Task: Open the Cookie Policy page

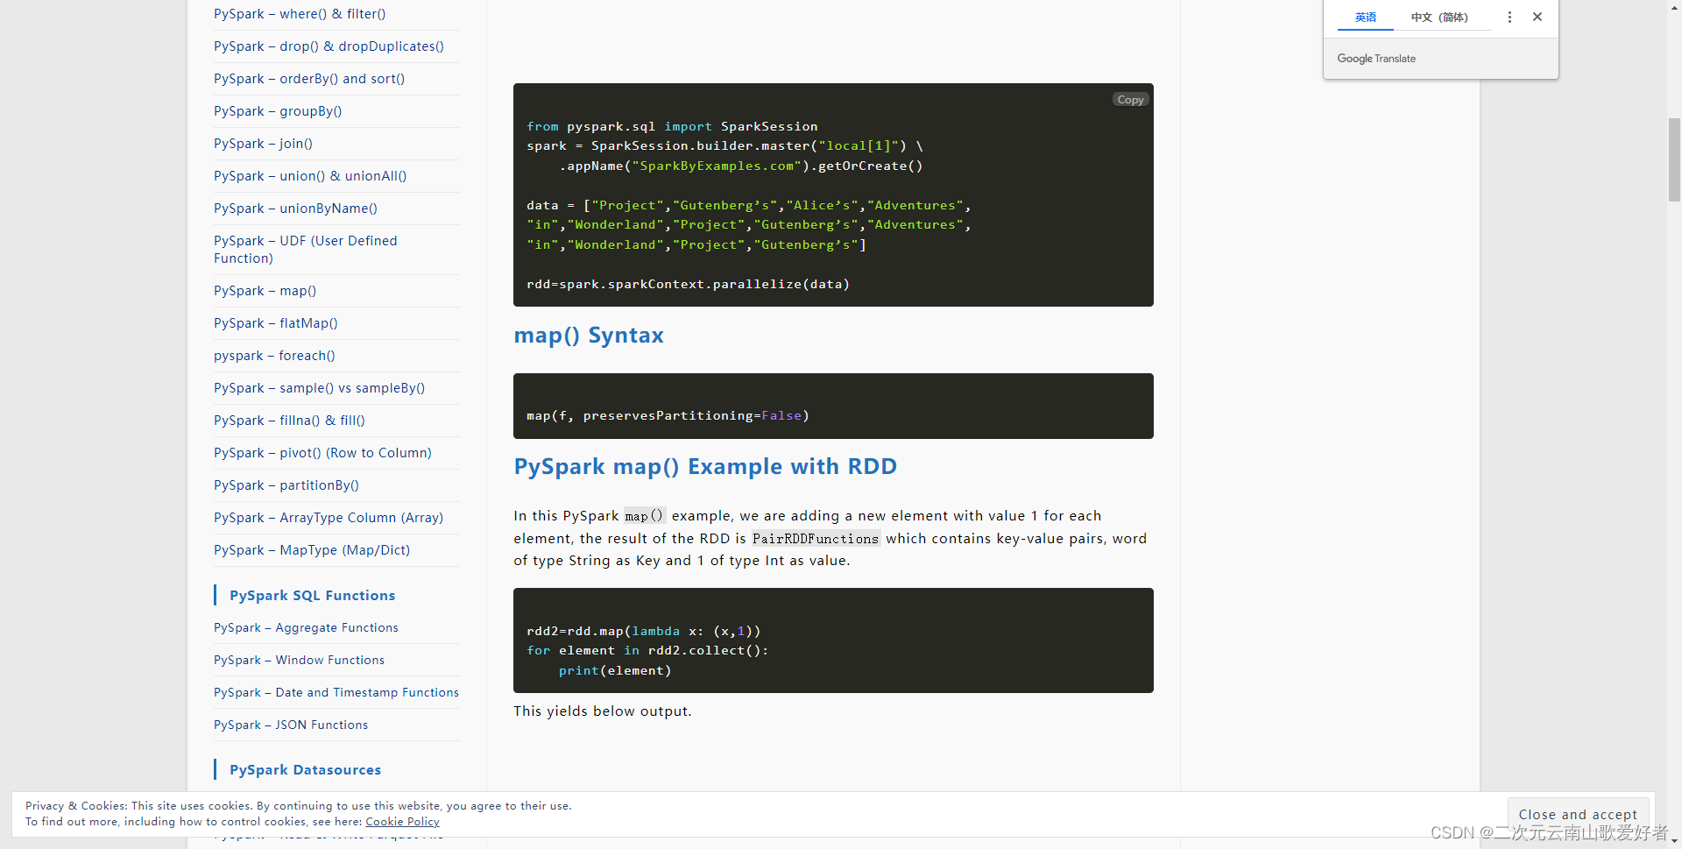Action: point(402,821)
